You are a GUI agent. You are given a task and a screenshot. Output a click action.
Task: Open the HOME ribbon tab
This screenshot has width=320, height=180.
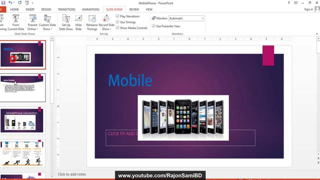[14, 9]
